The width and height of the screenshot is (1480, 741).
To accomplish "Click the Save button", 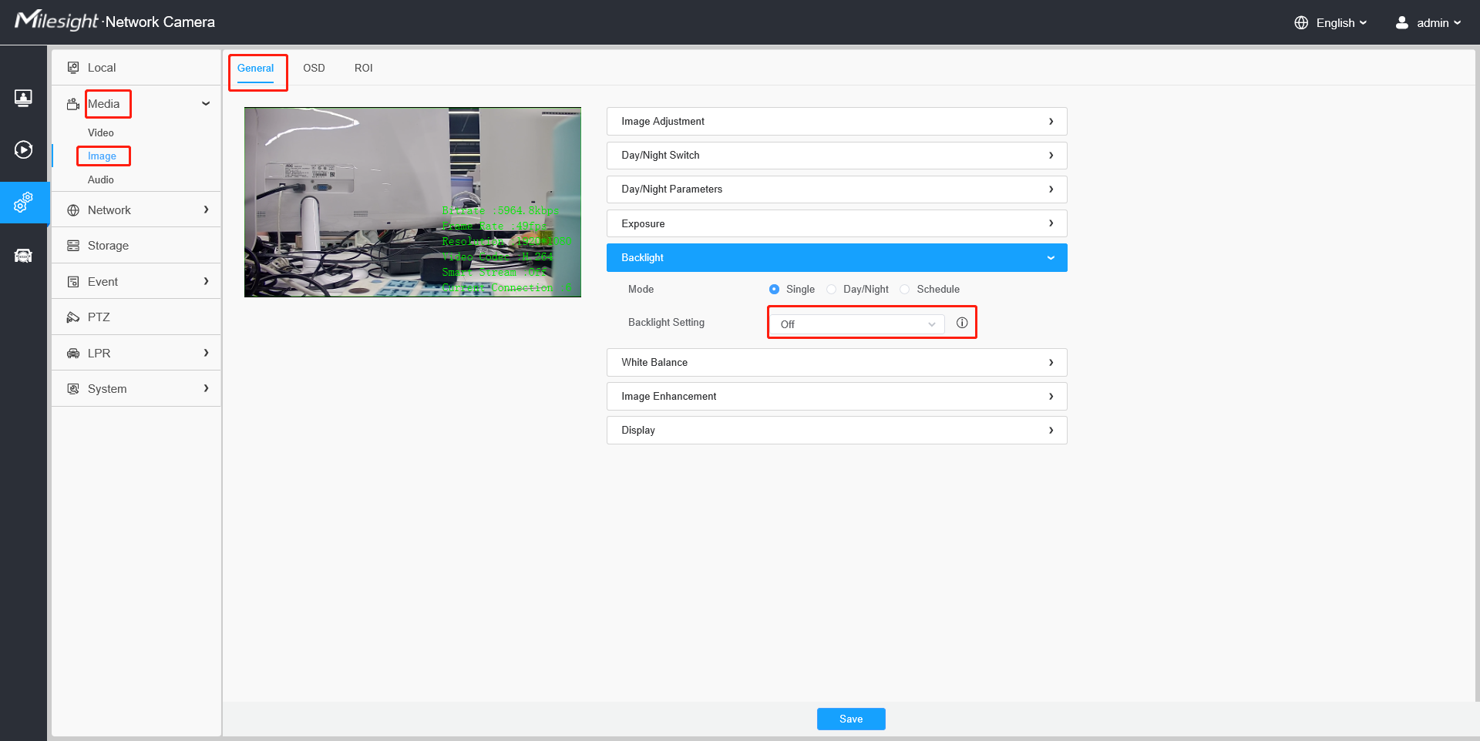I will tap(851, 719).
